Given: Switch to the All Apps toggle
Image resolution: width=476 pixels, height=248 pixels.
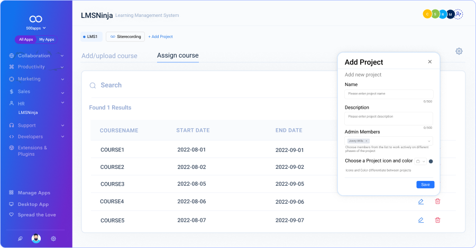Looking at the screenshot, I should coord(25,40).
